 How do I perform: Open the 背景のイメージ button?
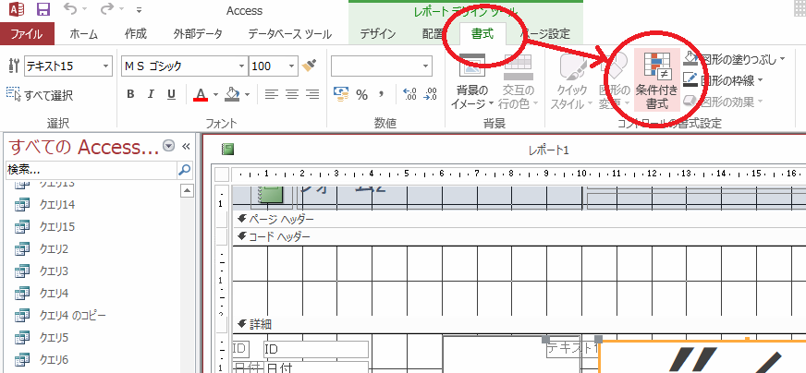[x=472, y=83]
